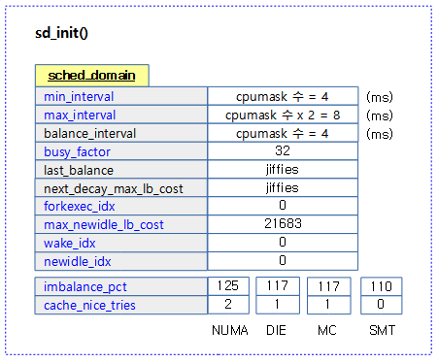Select the busy_factor field name

pos(77,152)
